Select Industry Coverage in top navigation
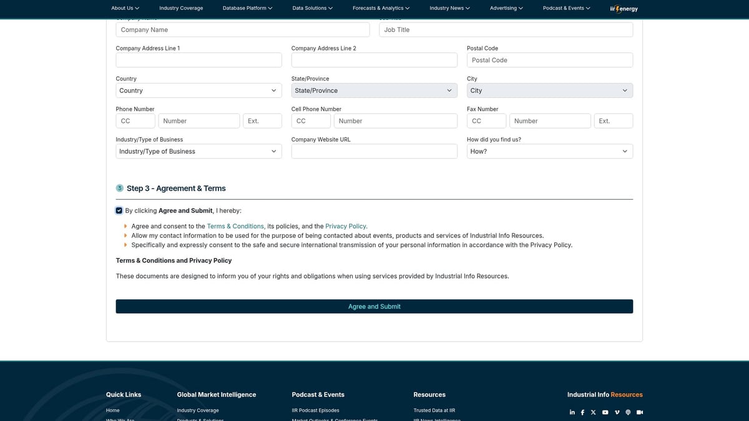Screen dimensions: 749x421 180,8
